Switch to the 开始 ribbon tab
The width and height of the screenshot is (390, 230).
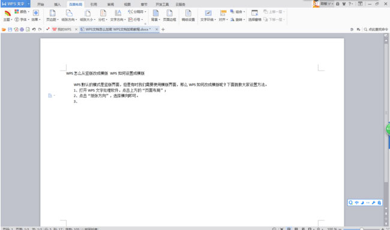click(x=41, y=4)
